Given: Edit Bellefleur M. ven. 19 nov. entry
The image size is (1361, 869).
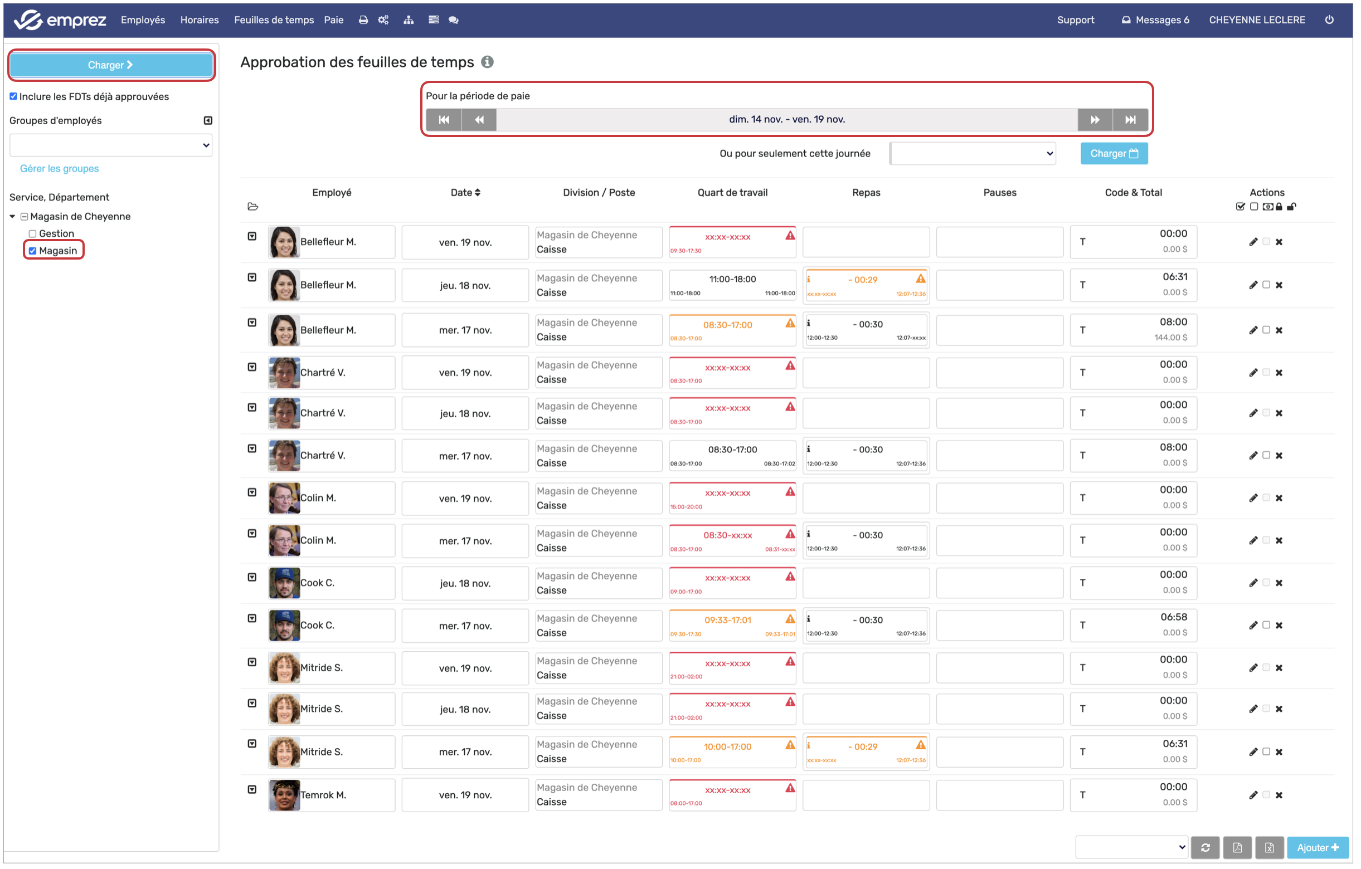Looking at the screenshot, I should 1253,242.
